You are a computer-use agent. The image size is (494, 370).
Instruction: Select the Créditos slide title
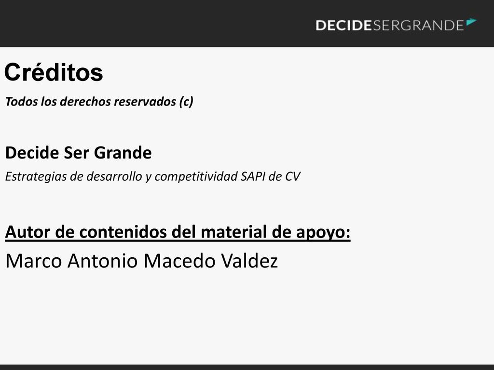[x=54, y=72]
